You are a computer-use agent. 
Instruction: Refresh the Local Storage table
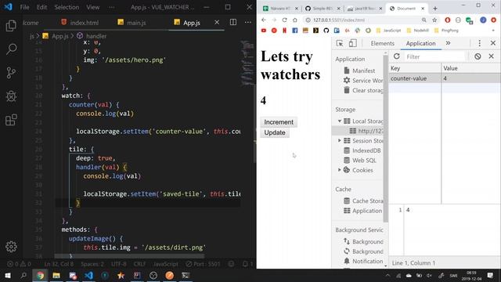397,56
